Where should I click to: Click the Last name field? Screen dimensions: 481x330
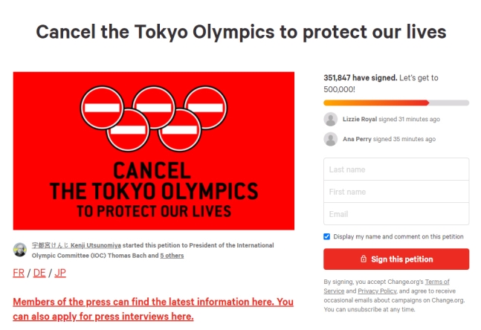tap(396, 169)
